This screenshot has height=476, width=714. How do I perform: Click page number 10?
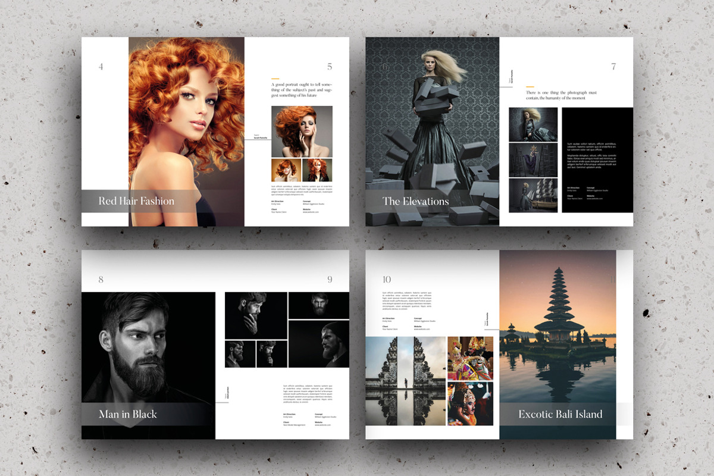[x=387, y=280]
